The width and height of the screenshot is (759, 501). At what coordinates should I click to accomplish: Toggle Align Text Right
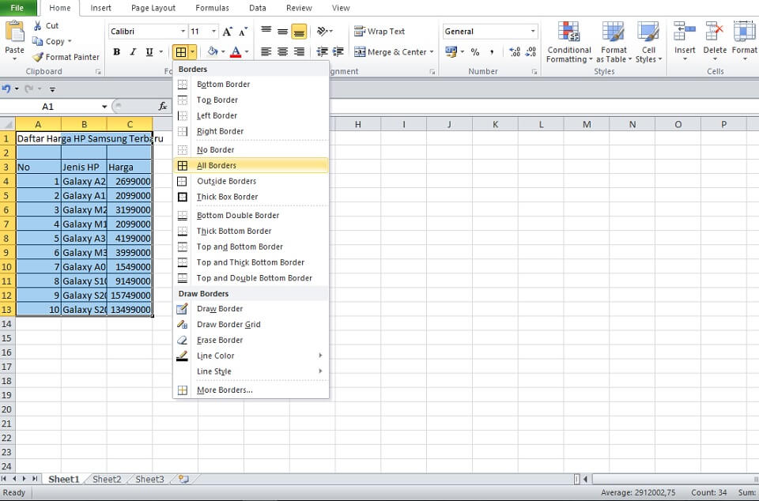299,51
